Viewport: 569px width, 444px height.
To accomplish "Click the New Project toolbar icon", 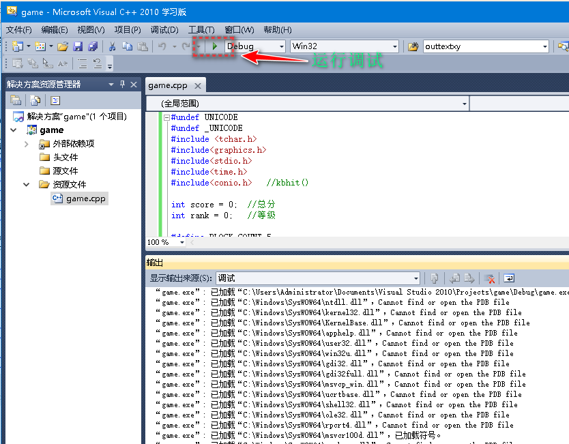I will tap(18, 46).
